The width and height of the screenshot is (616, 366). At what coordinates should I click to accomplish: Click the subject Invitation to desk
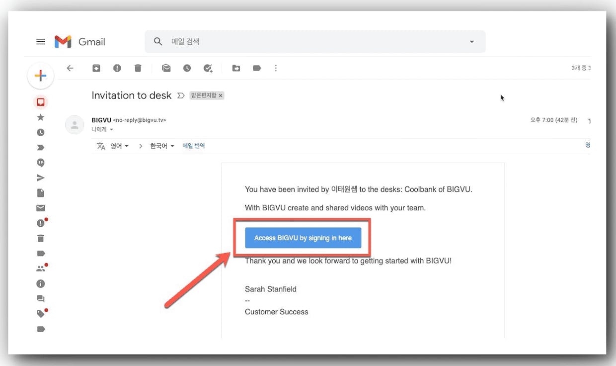click(x=132, y=95)
